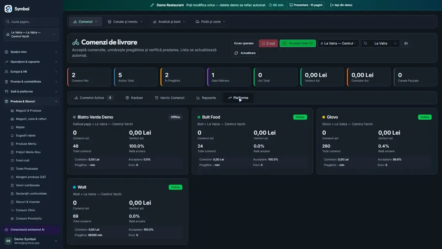Image resolution: width=442 pixels, height=249 pixels.
Task: Expand Finanțe & contabilitate section
Action: click(31, 82)
